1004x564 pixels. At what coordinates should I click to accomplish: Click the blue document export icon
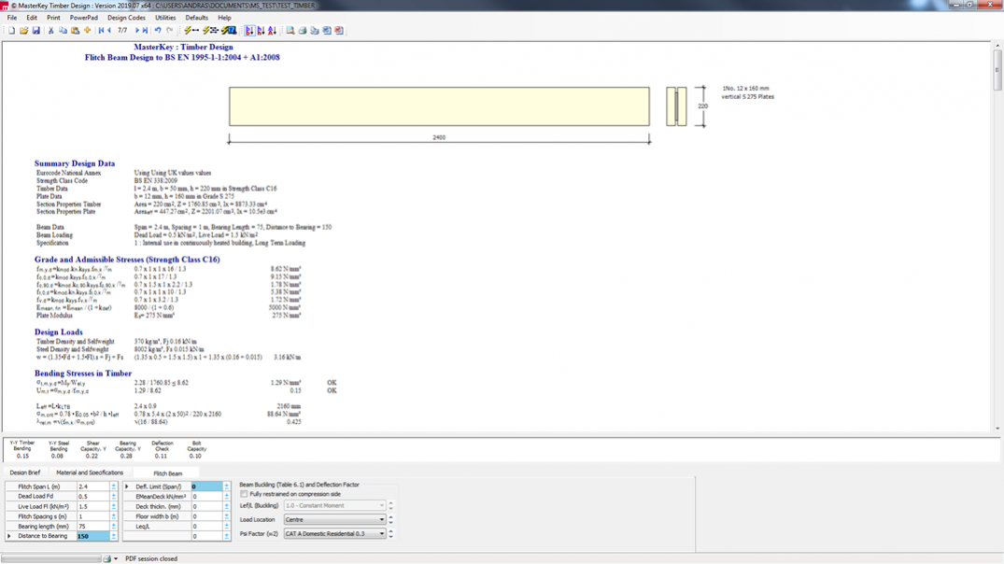click(x=327, y=31)
